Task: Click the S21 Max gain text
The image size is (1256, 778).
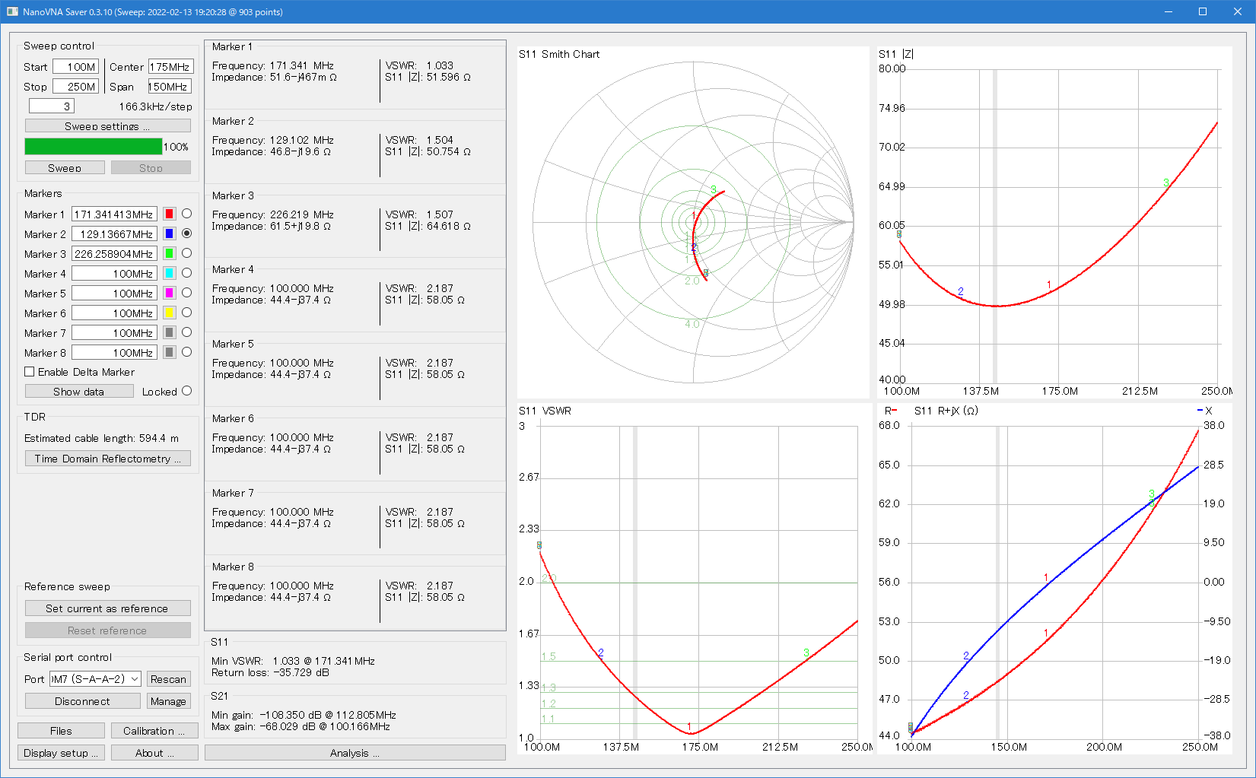Action: tap(300, 726)
